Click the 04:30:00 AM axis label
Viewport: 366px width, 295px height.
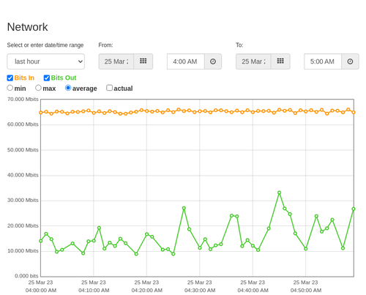tap(200, 291)
